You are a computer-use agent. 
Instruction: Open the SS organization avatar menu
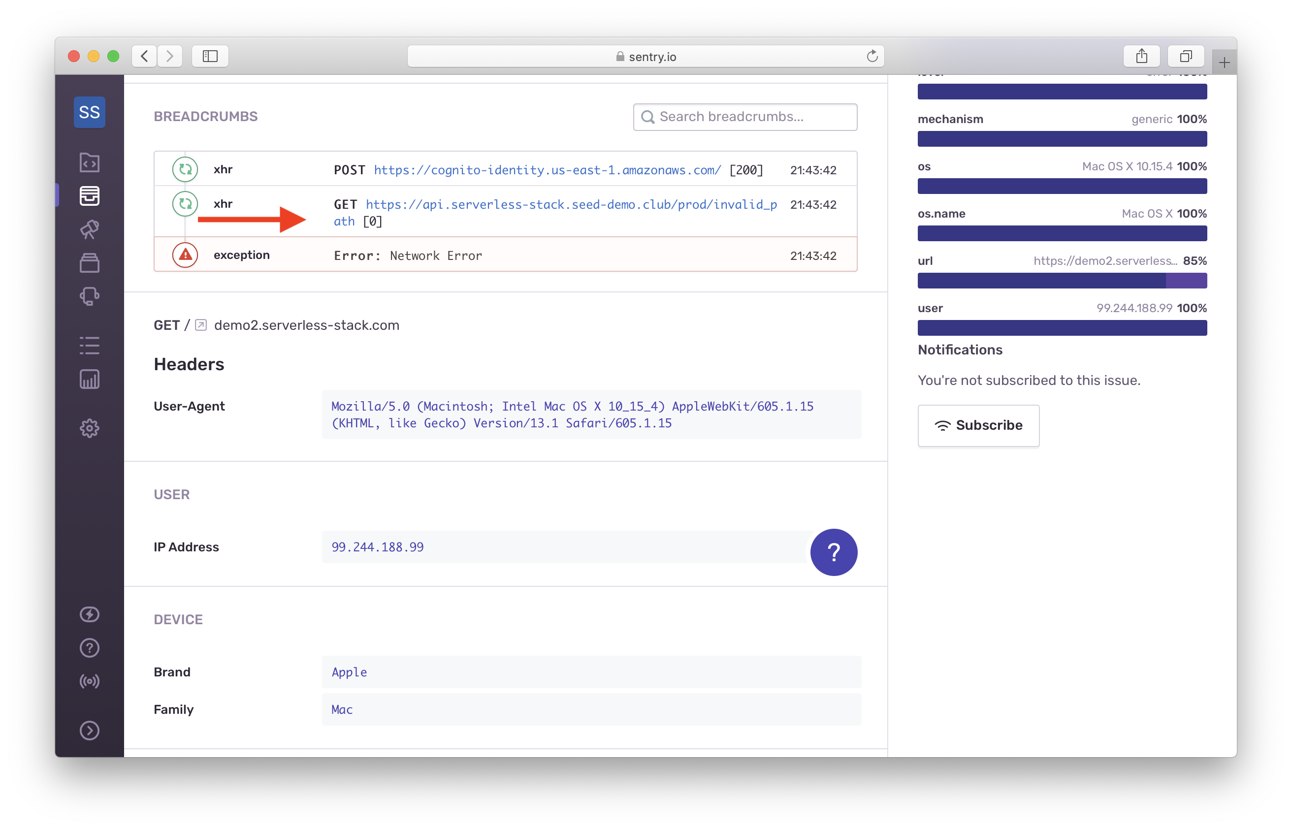90,112
